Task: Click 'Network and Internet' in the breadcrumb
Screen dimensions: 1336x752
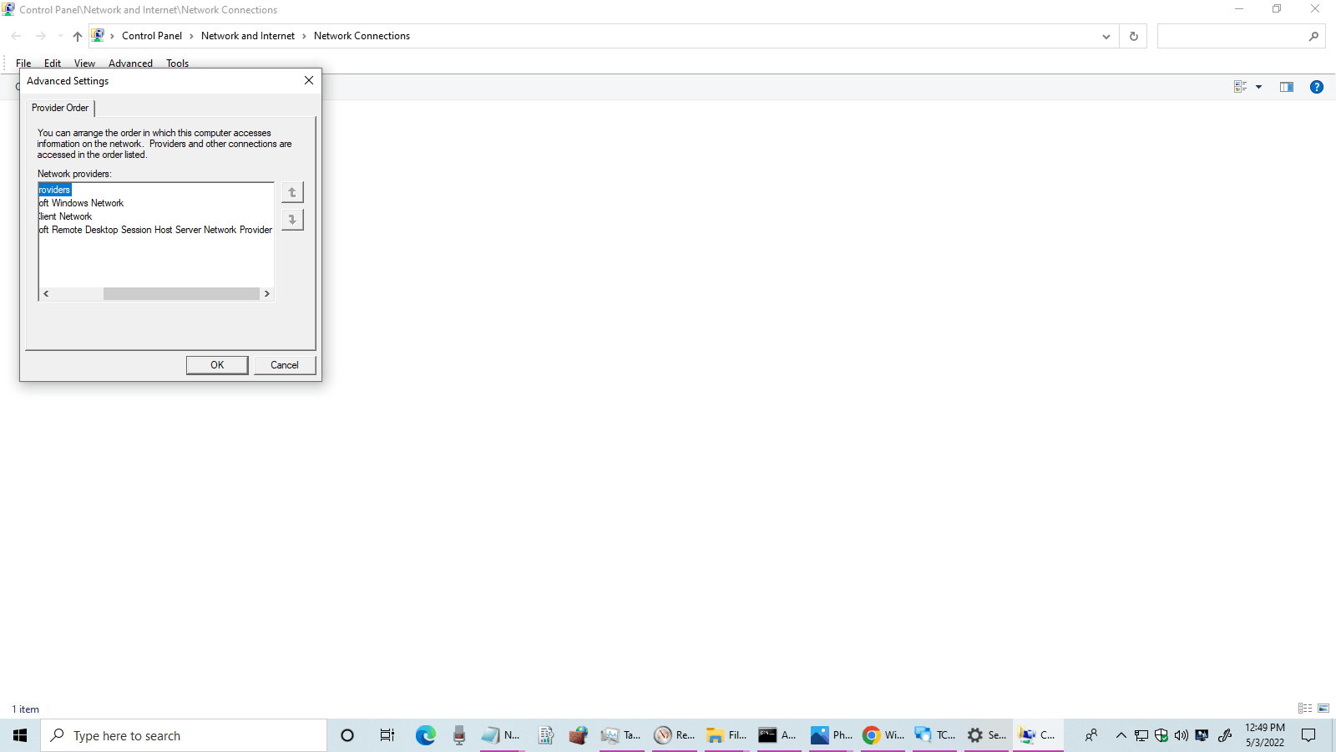Action: (x=248, y=36)
